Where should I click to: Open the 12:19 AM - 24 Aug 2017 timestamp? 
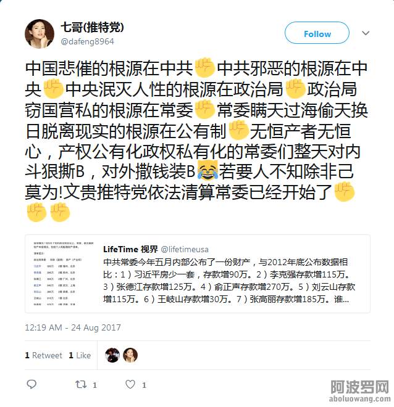[73, 327]
